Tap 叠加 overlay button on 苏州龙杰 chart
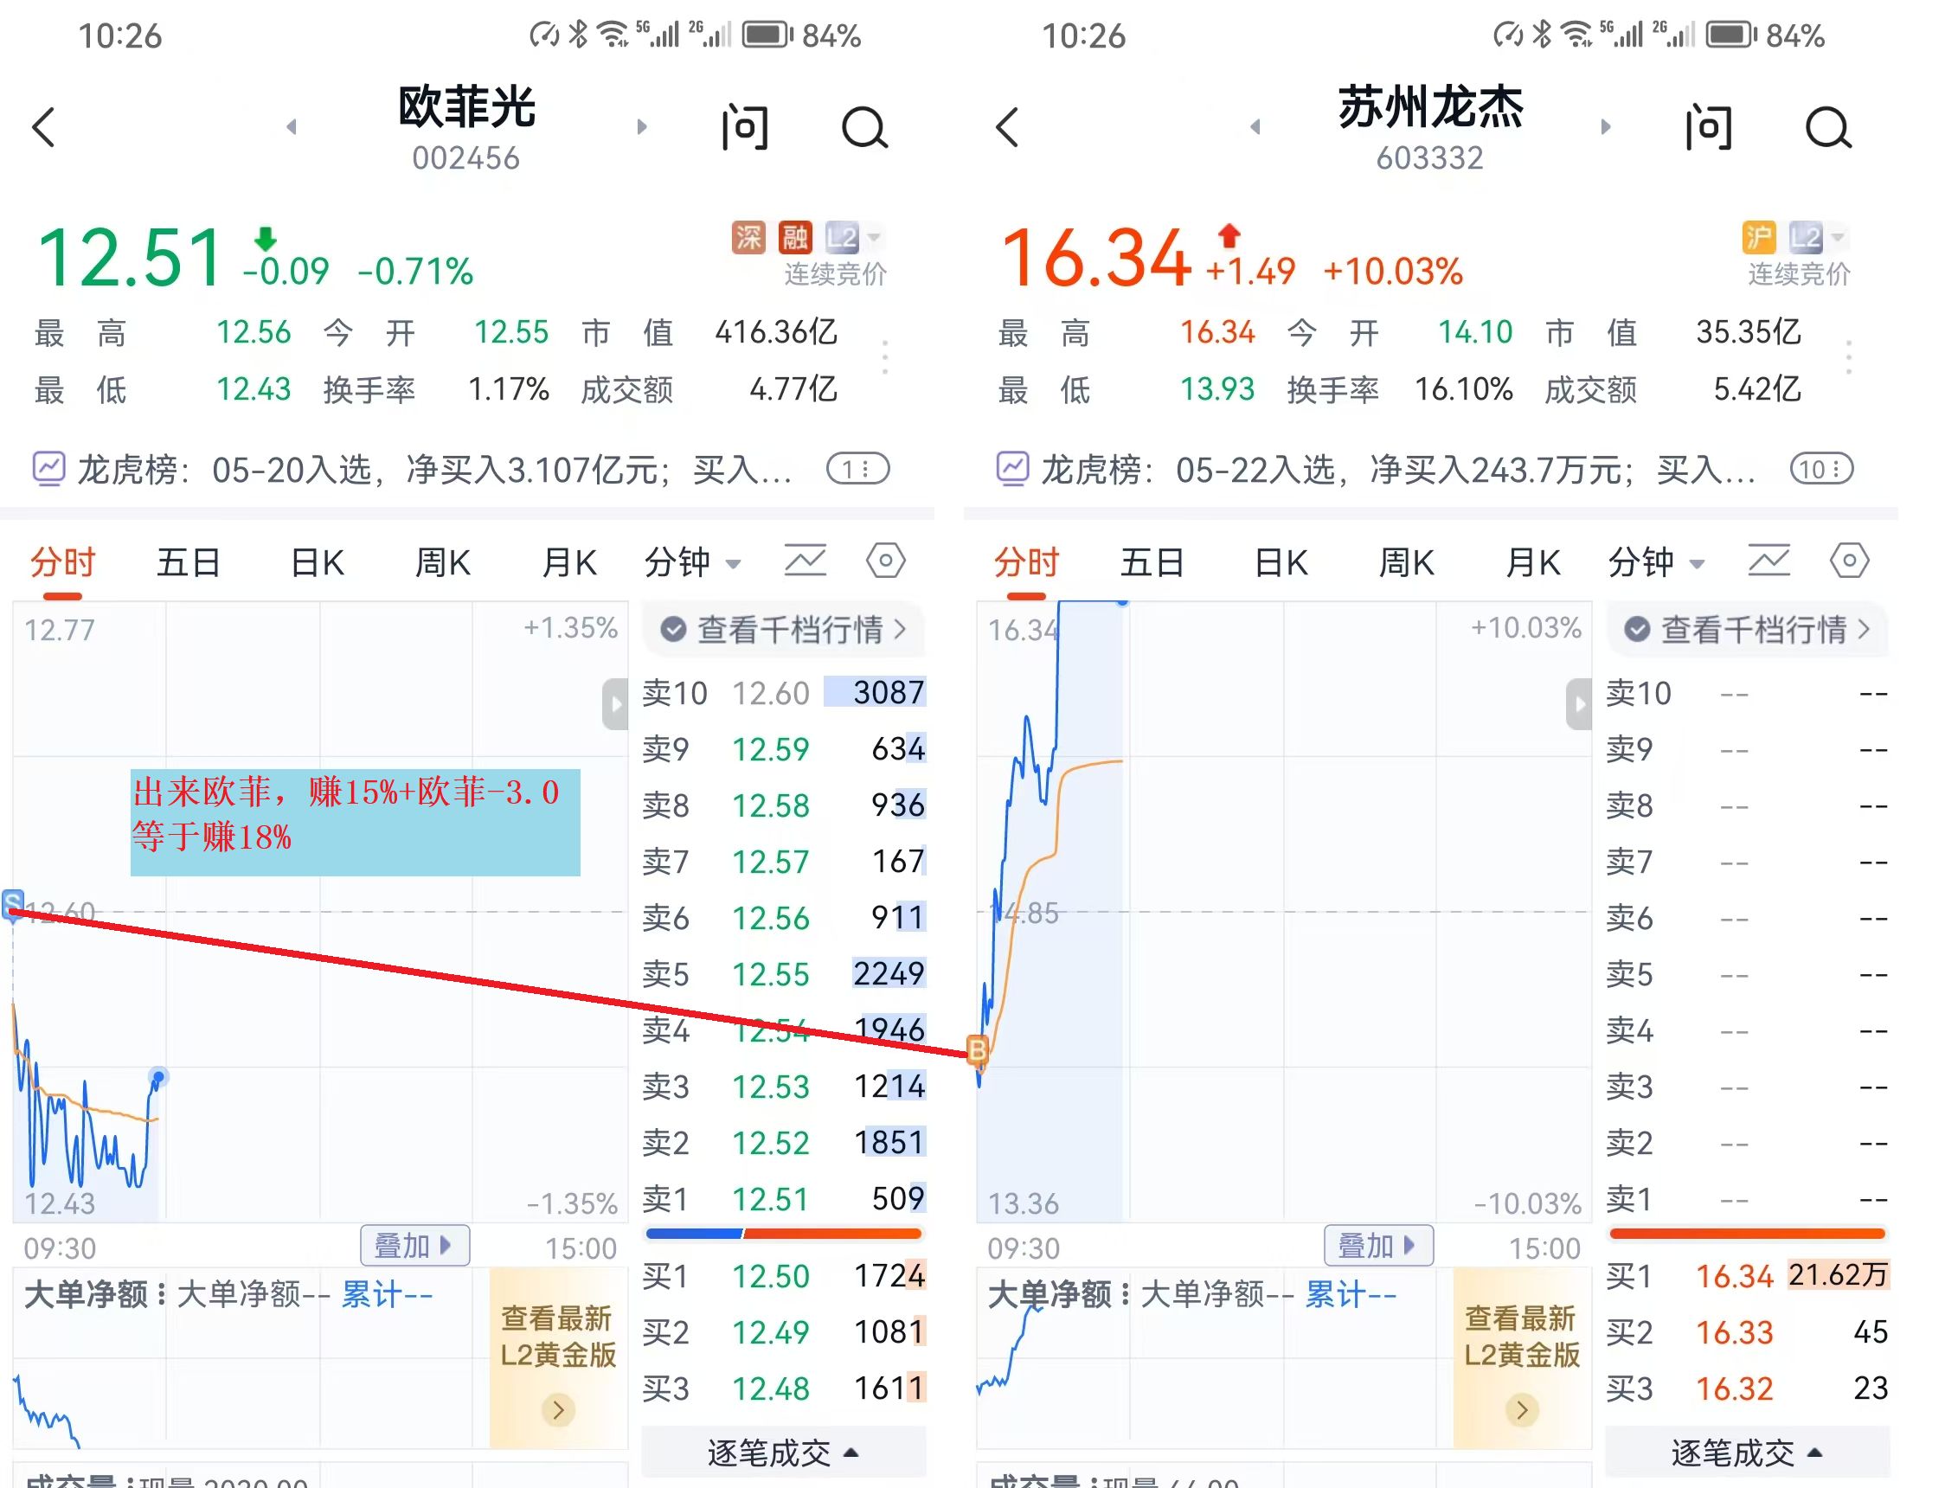1945x1488 pixels. (x=1378, y=1246)
